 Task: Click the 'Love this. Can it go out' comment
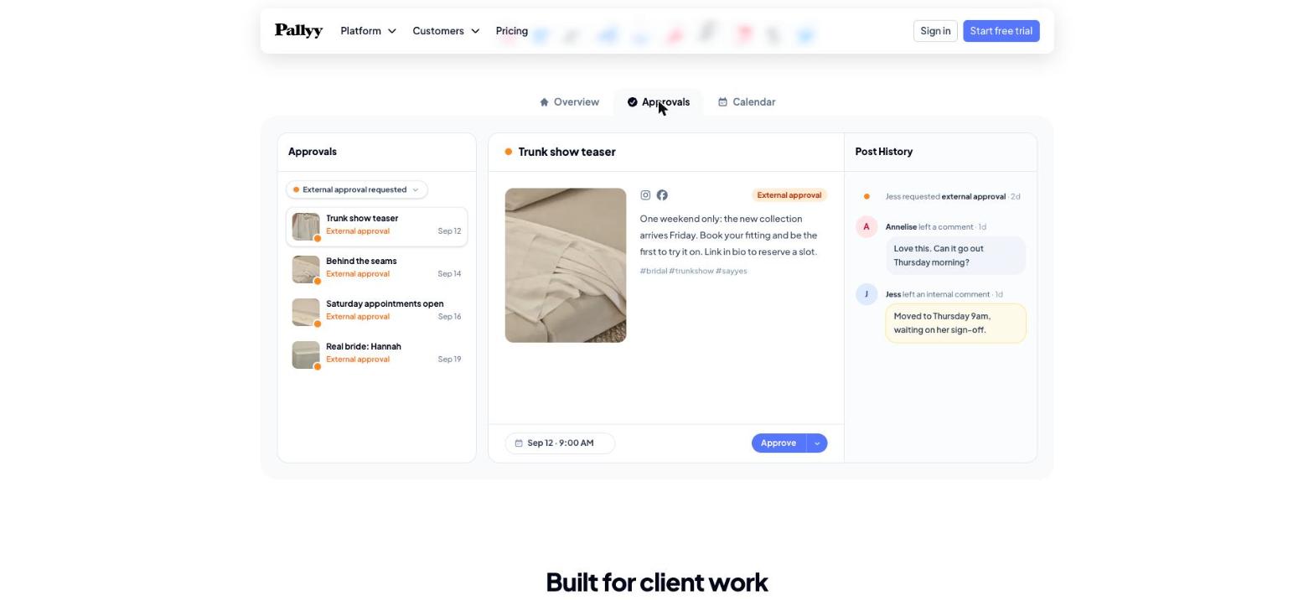(955, 256)
